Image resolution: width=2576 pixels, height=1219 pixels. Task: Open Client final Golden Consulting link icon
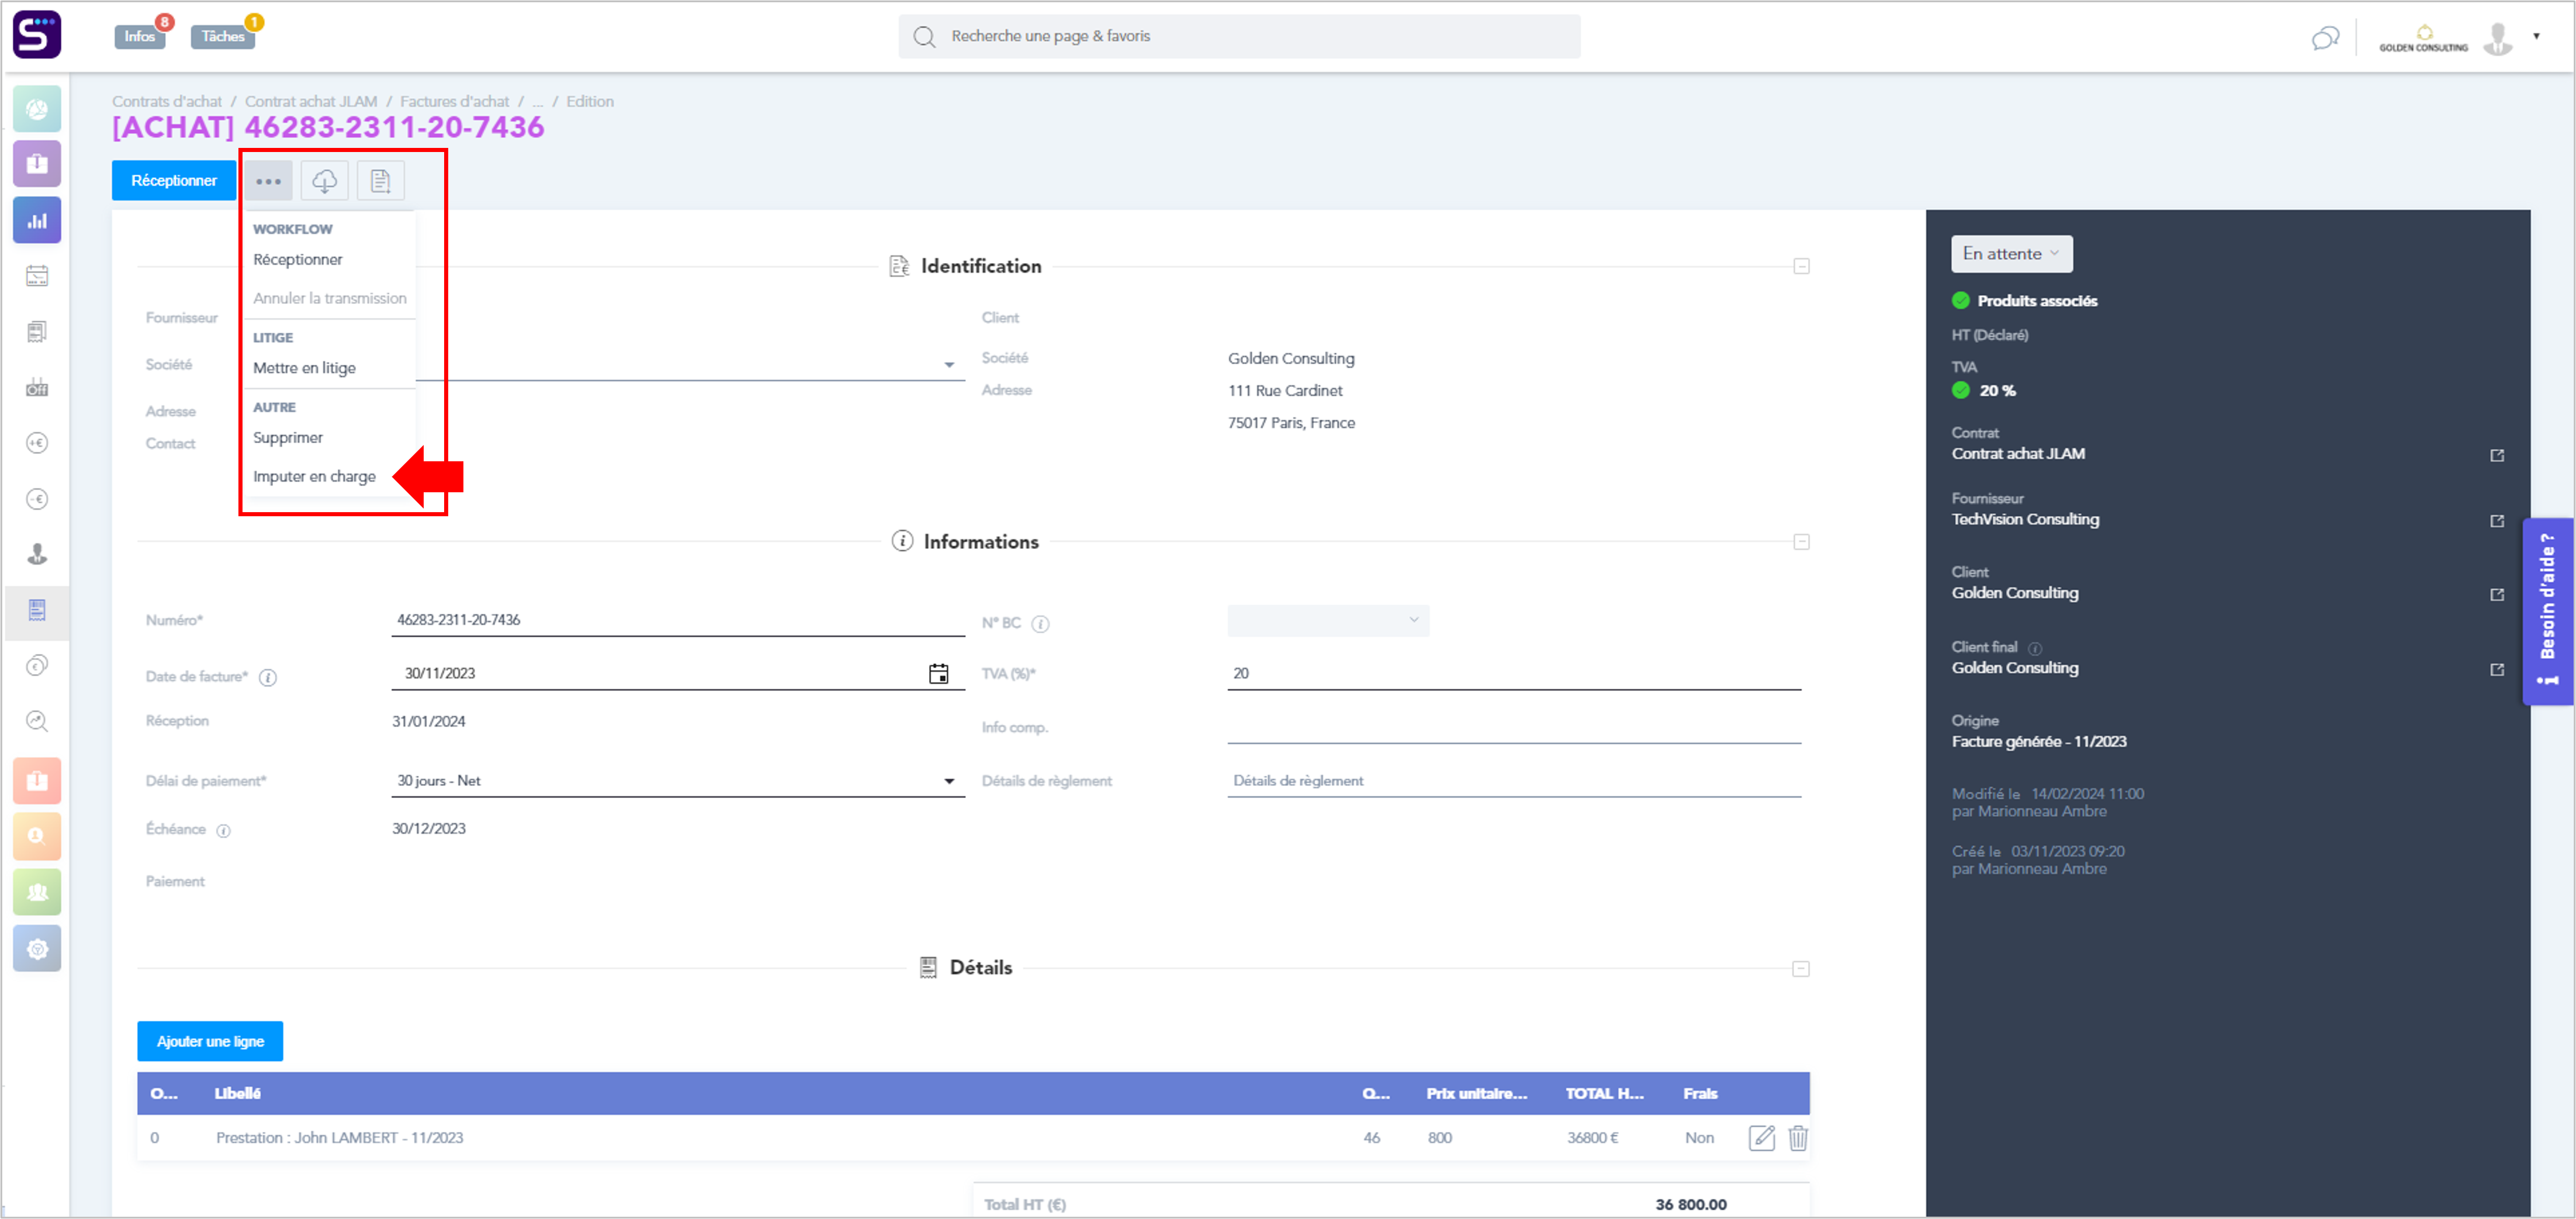(x=2496, y=671)
